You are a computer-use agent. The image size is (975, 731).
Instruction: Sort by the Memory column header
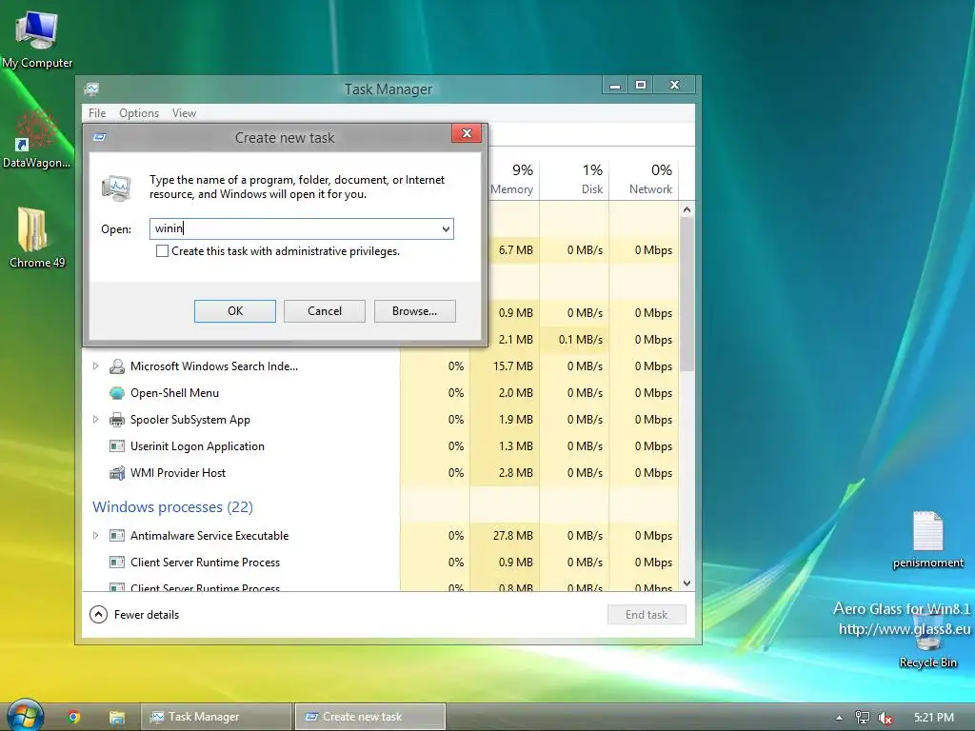(511, 179)
